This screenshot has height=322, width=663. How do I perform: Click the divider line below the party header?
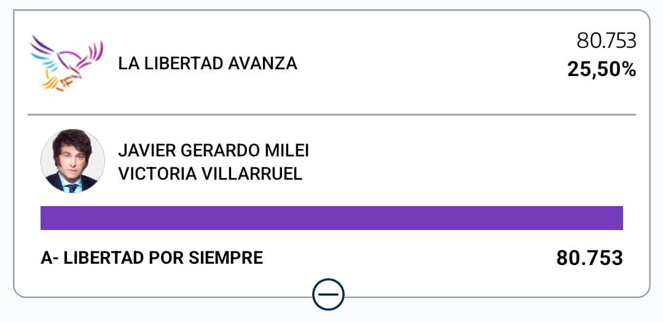click(332, 115)
